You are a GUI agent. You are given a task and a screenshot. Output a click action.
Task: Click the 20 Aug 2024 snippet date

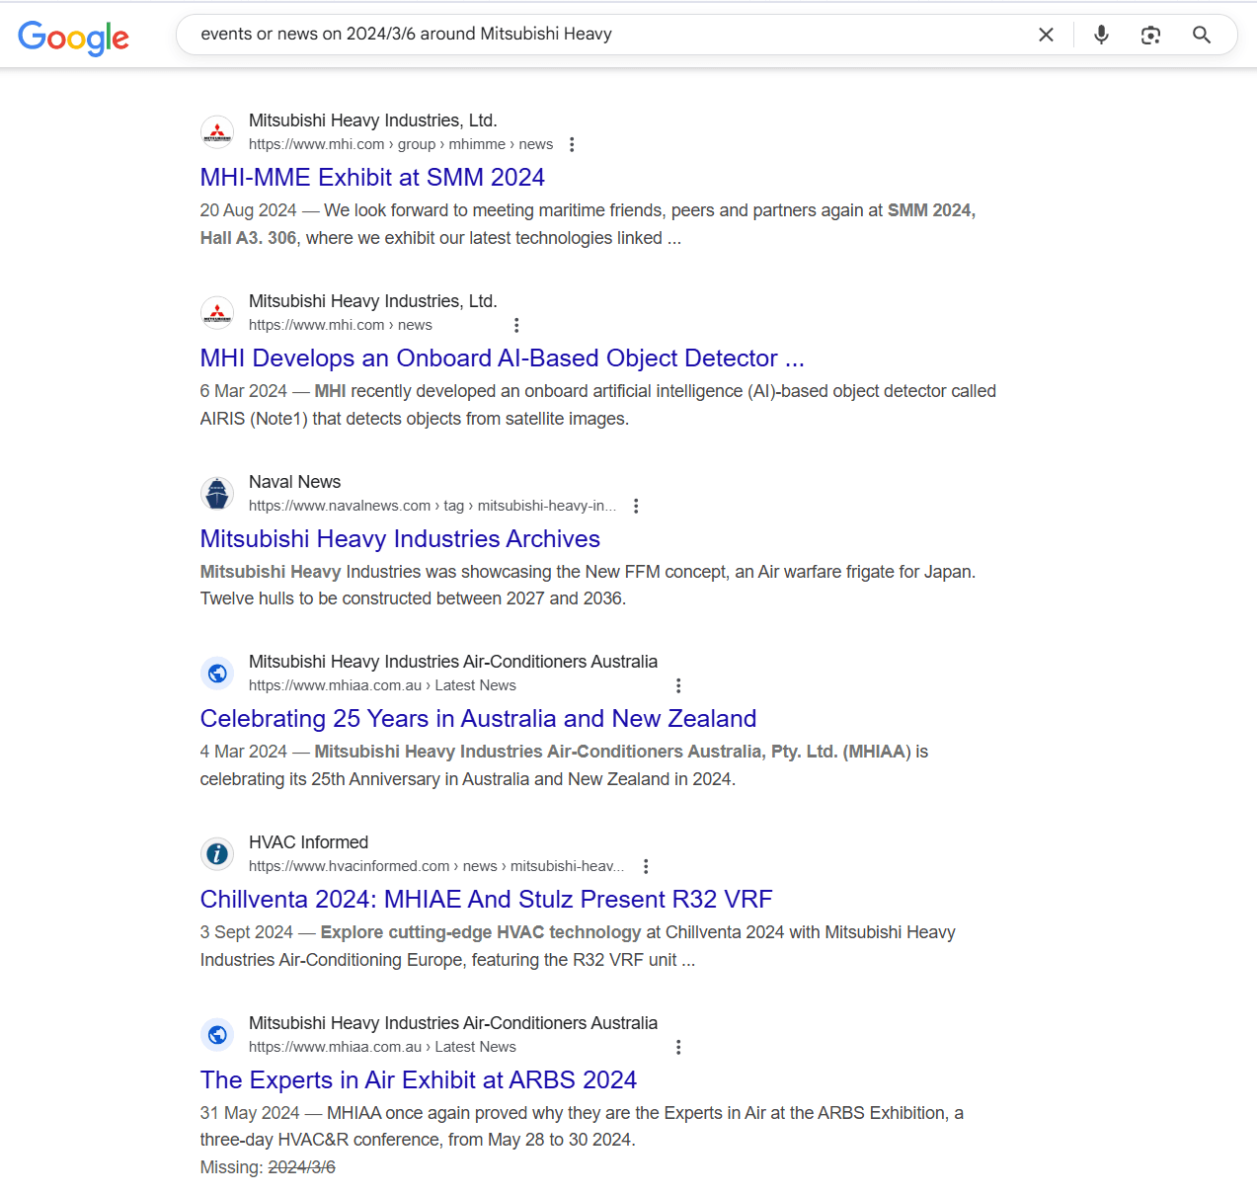pos(248,210)
